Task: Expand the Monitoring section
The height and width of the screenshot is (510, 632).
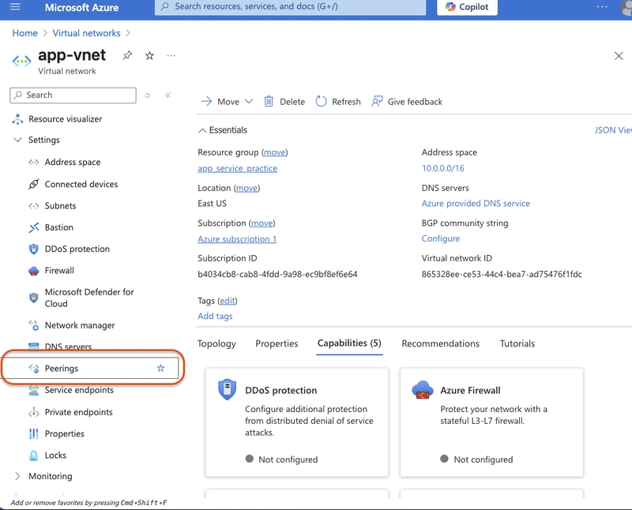Action: (17, 477)
